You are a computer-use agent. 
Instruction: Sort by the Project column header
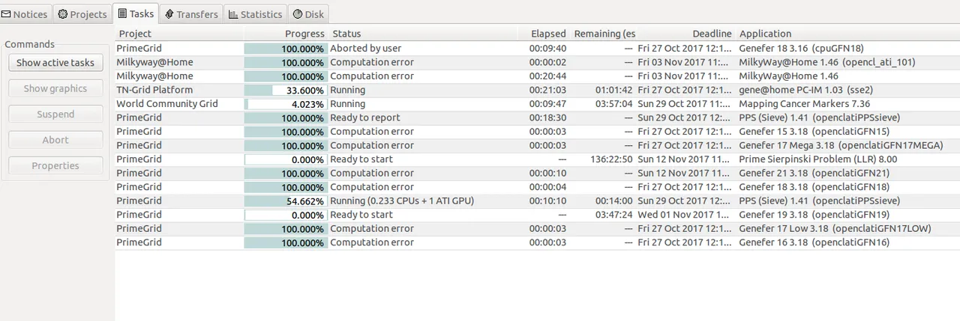pyautogui.click(x=179, y=34)
